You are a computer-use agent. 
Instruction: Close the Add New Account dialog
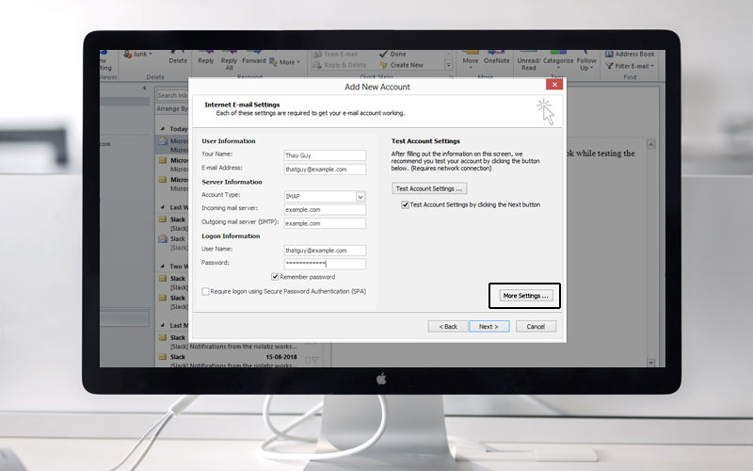(x=554, y=85)
